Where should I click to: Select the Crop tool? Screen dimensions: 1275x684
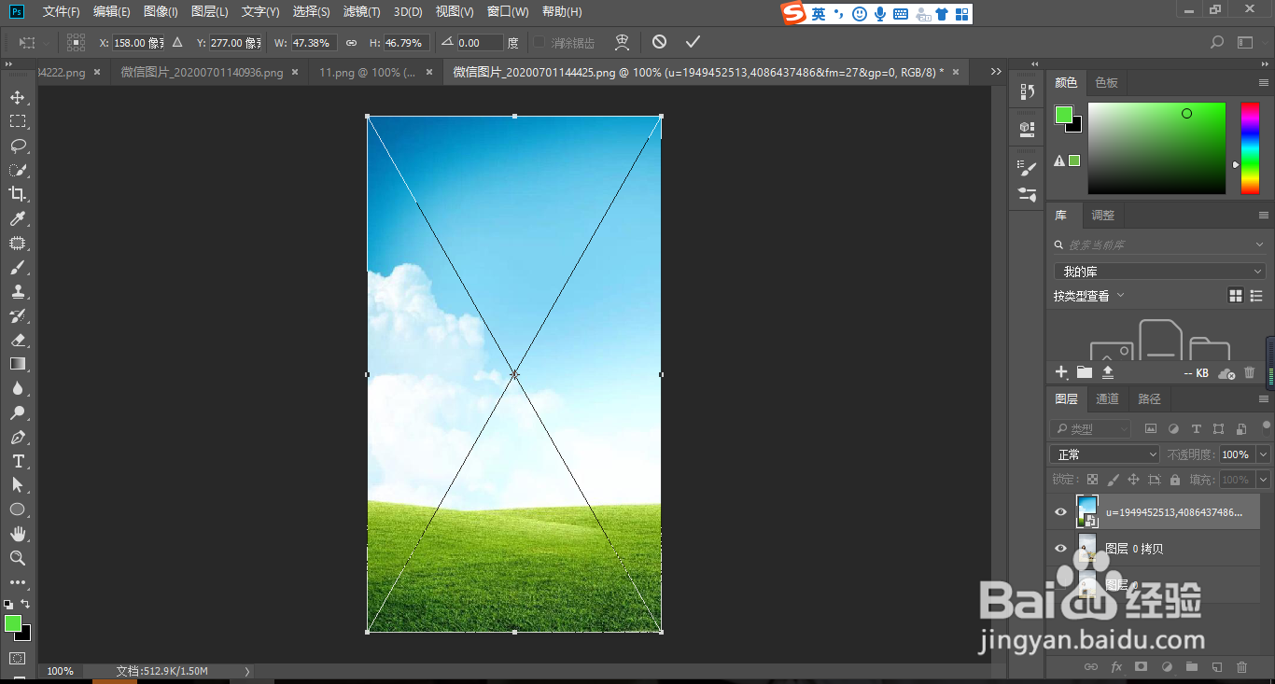pos(17,194)
